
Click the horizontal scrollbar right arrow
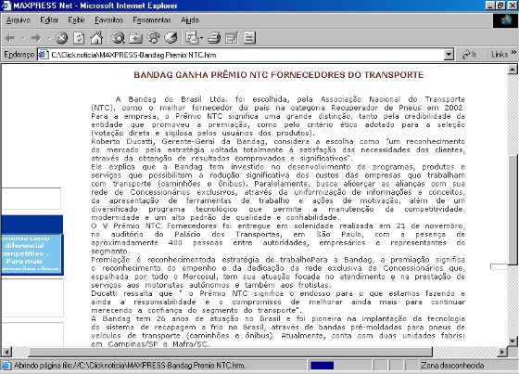coord(502,352)
